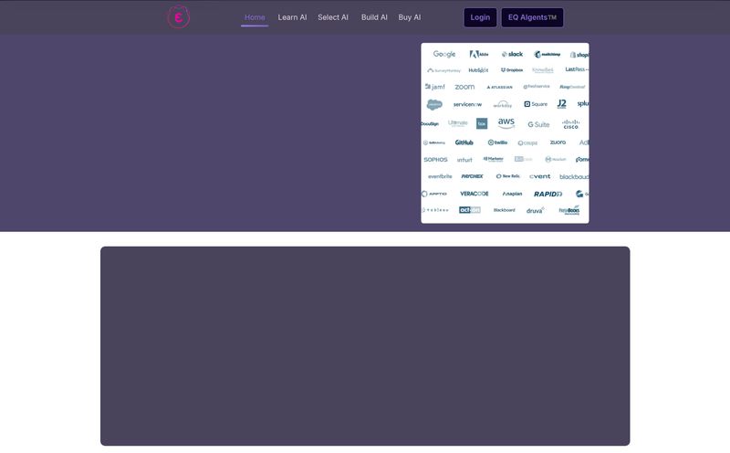Click the zoom logo
Screen dimensions: 730x453
464,87
